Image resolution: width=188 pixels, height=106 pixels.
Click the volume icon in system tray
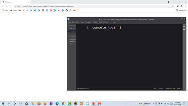168,104
